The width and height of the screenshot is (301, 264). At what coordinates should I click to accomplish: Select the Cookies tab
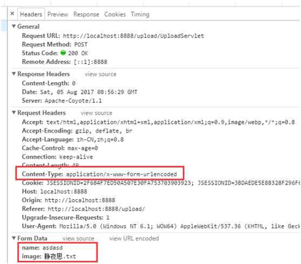tap(115, 14)
